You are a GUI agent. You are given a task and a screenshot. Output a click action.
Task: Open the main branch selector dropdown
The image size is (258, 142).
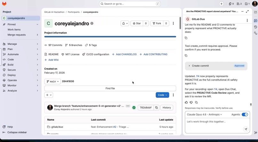pyautogui.click(x=52, y=81)
